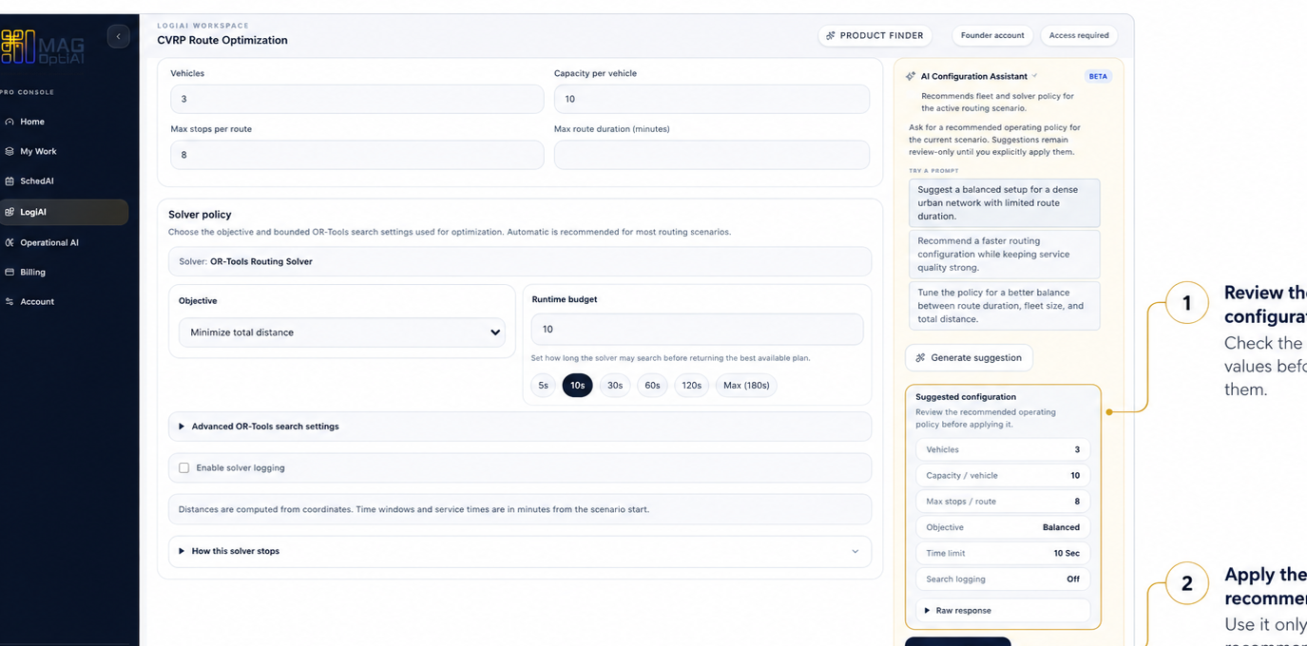Click the Search logging Off row
This screenshot has width=1307, height=646.
pos(1003,579)
